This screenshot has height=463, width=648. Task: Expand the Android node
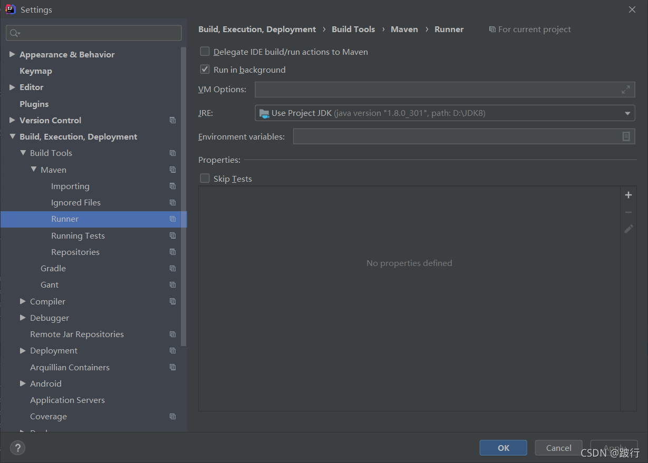23,383
